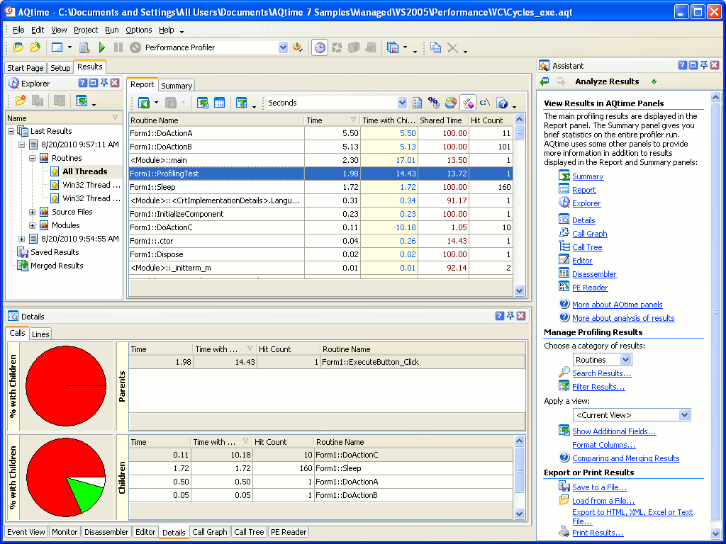Select All Threads in Explorer tree
The image size is (726, 544).
point(85,171)
